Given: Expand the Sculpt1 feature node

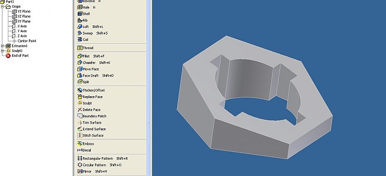Looking at the screenshot, I should point(2,51).
